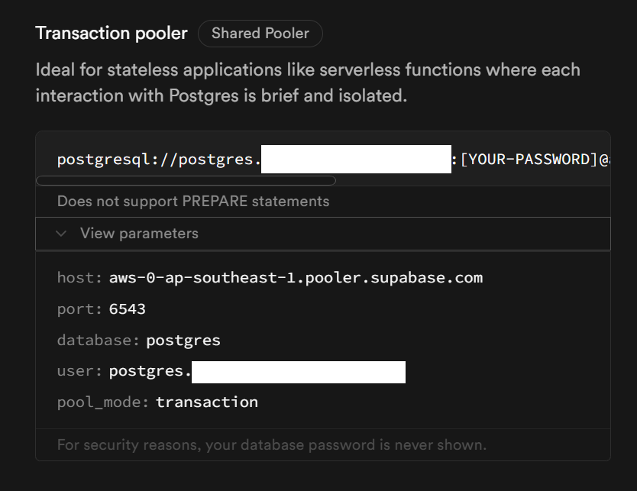Click the description about stateless applications
The image size is (637, 491).
[x=308, y=82]
